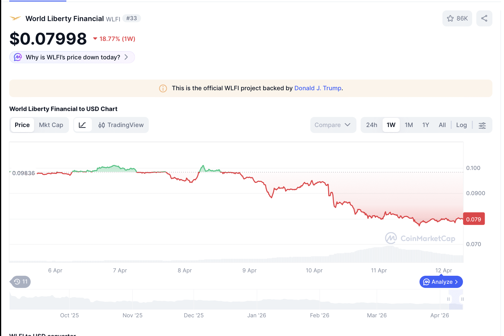
Task: Click the info icon in banner
Action: 163,88
